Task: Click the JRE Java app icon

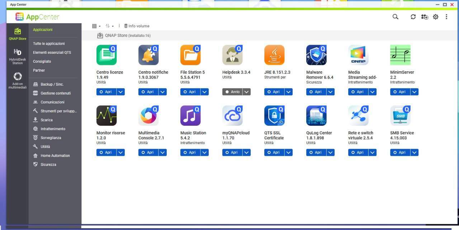Action: (274, 55)
